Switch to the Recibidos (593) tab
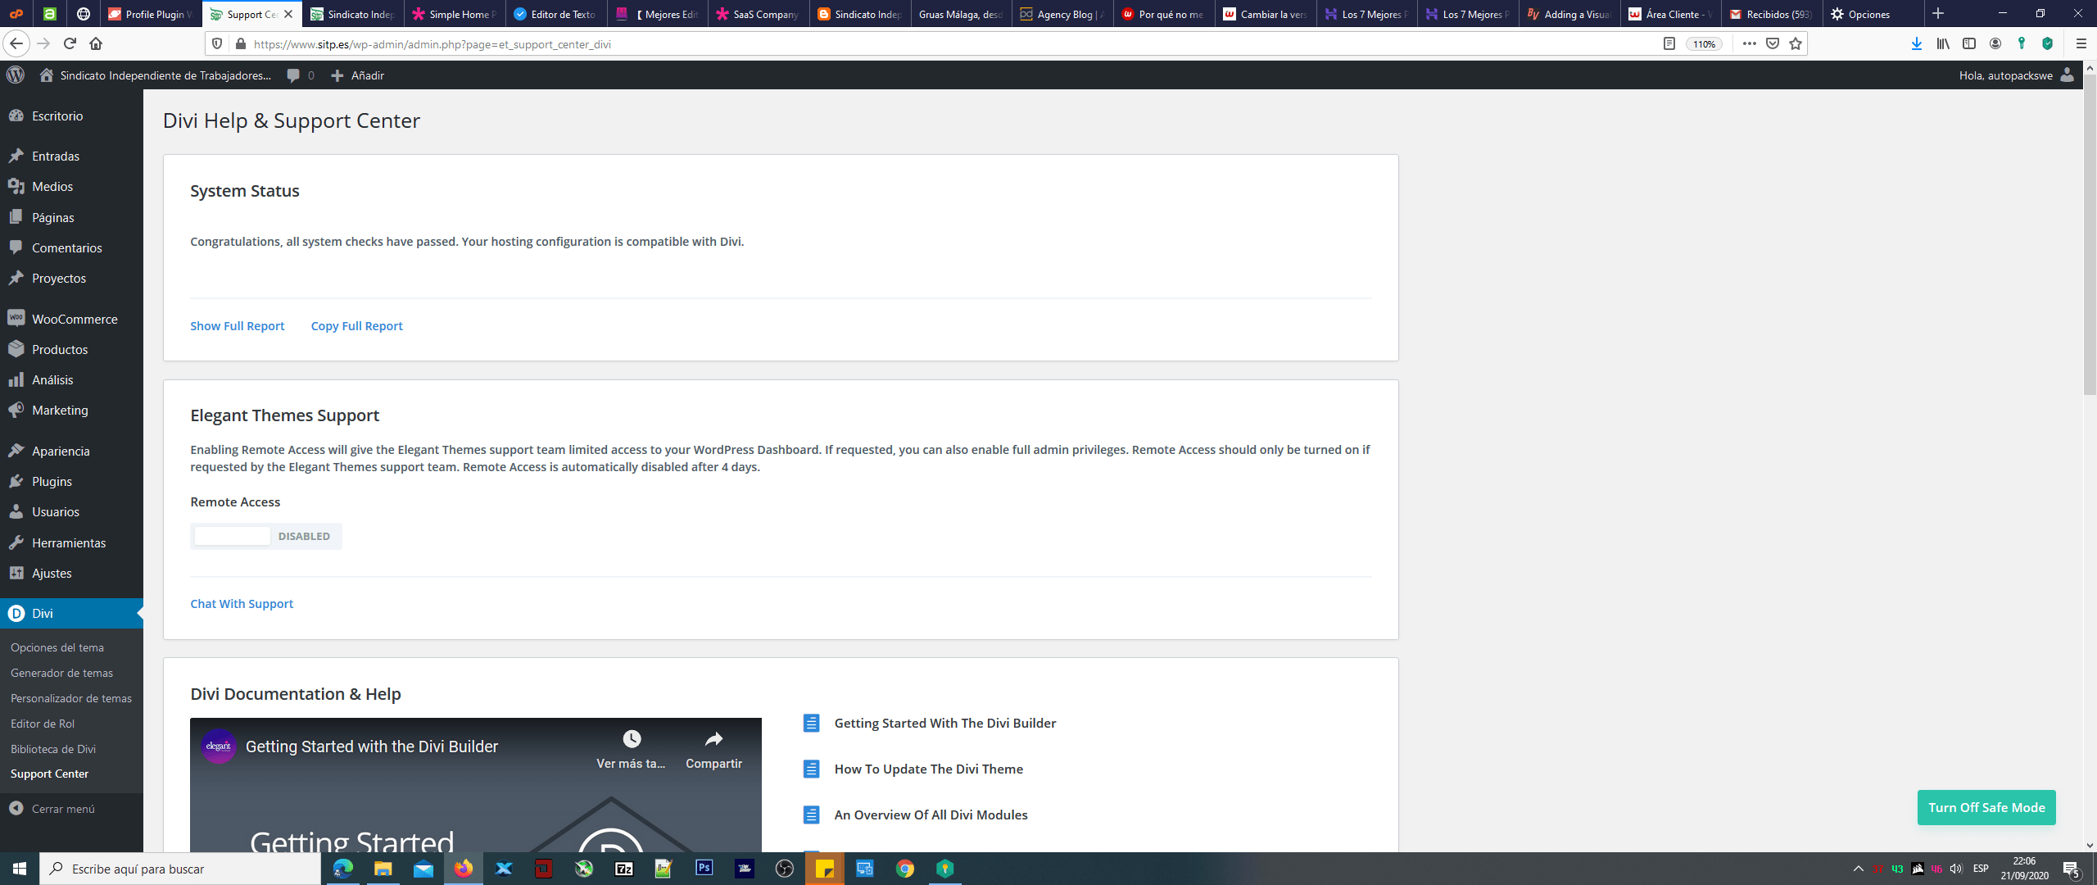The image size is (2097, 885). pos(1772,14)
